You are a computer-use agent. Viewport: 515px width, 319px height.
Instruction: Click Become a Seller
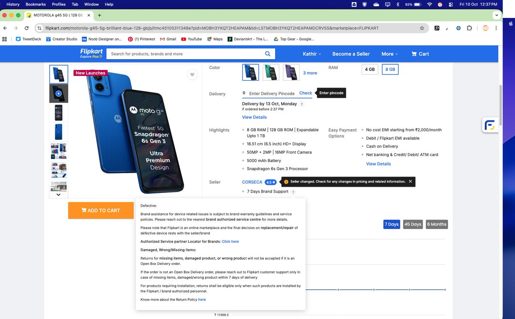(351, 54)
